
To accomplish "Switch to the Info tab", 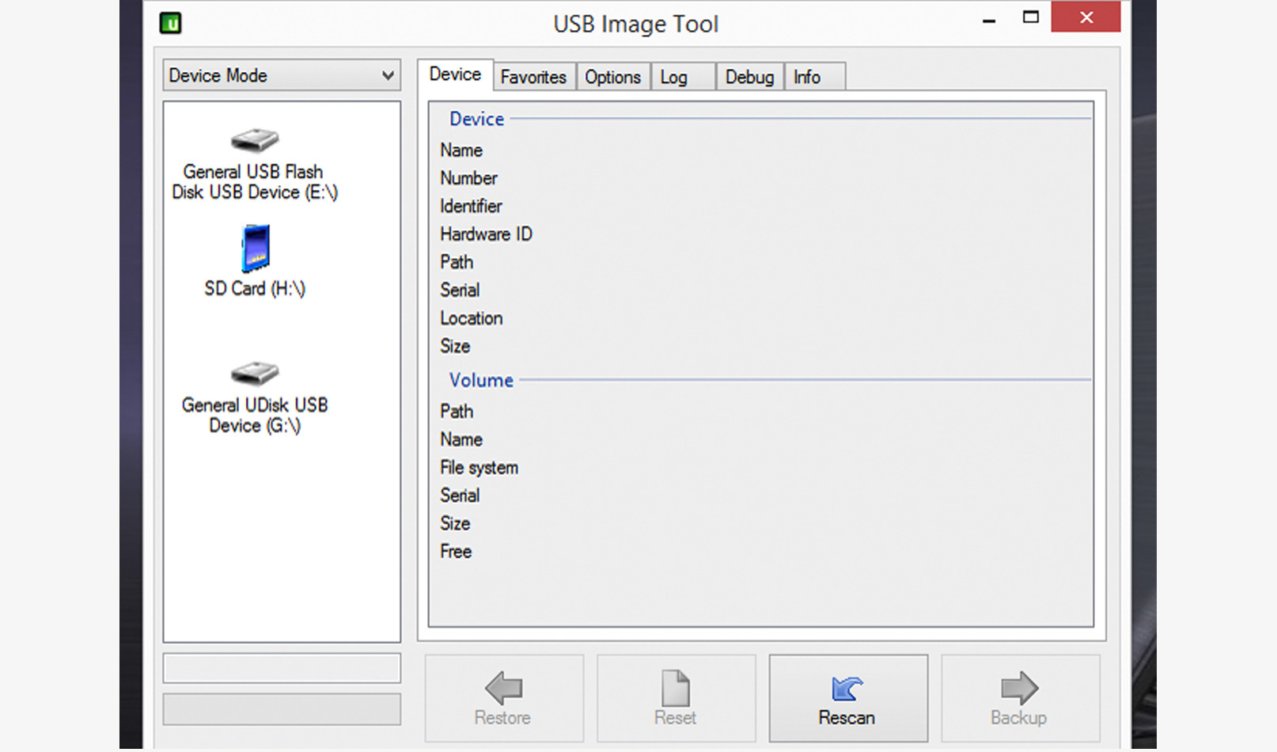I will 807,77.
